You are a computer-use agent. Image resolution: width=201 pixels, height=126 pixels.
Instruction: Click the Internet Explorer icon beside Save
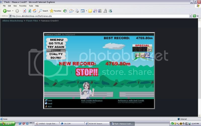click(46, 100)
